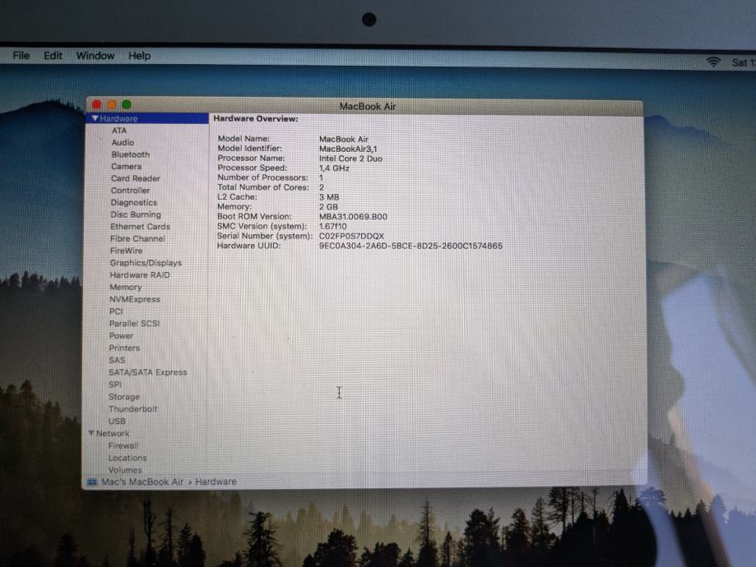Select NVMExpress in the sidebar
Screen dimensions: 756x567
pyautogui.click(x=135, y=299)
